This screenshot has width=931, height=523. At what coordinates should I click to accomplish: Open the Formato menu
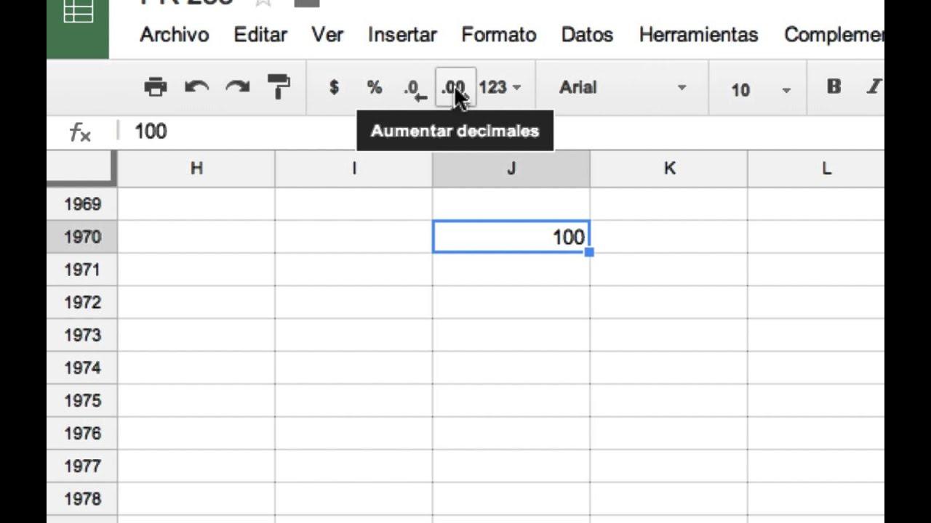pyautogui.click(x=498, y=34)
